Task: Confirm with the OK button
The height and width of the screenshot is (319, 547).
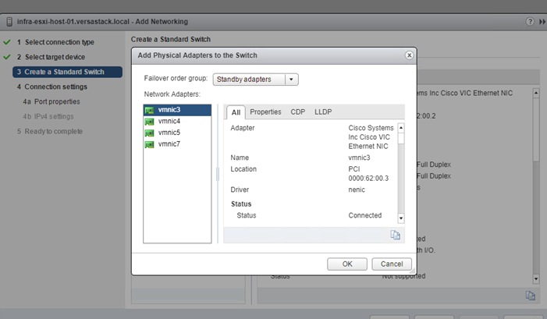Action: coord(347,264)
